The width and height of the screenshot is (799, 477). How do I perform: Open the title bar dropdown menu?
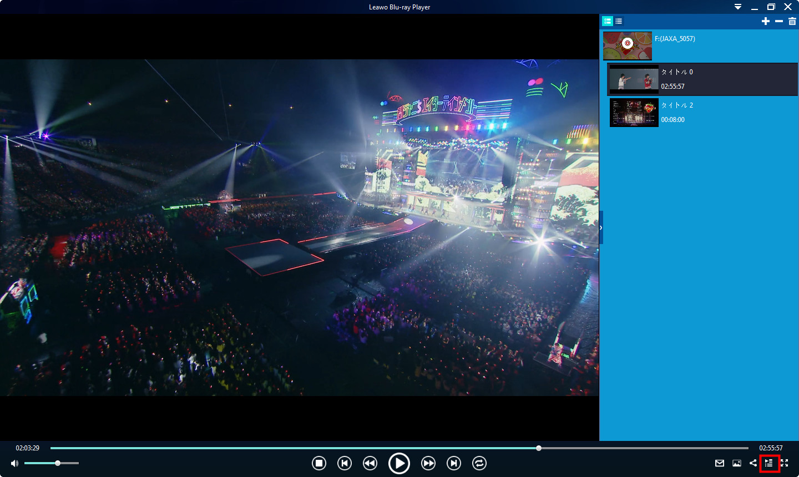pyautogui.click(x=738, y=7)
